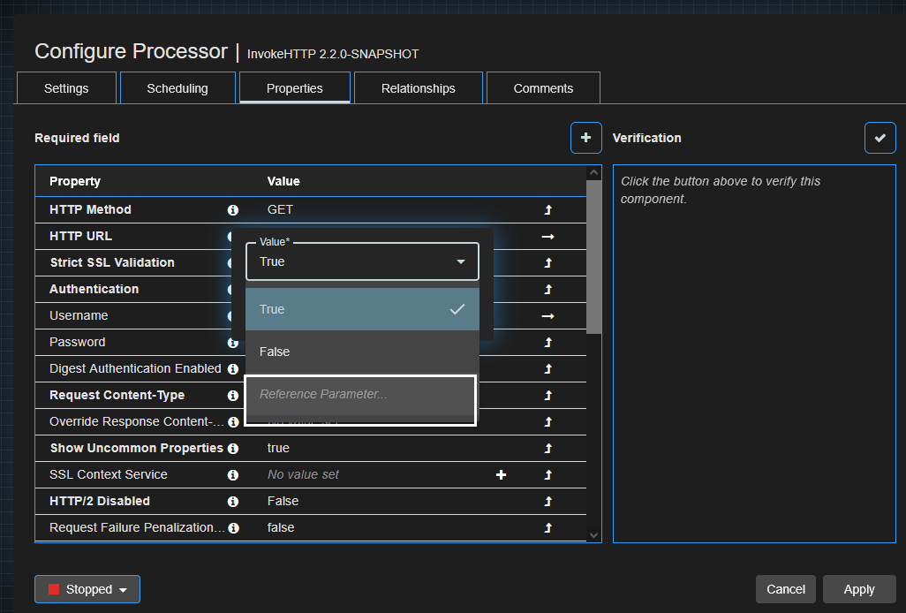
Task: Click the arrow icon on HTTP/2 Disabled row
Action: [547, 501]
